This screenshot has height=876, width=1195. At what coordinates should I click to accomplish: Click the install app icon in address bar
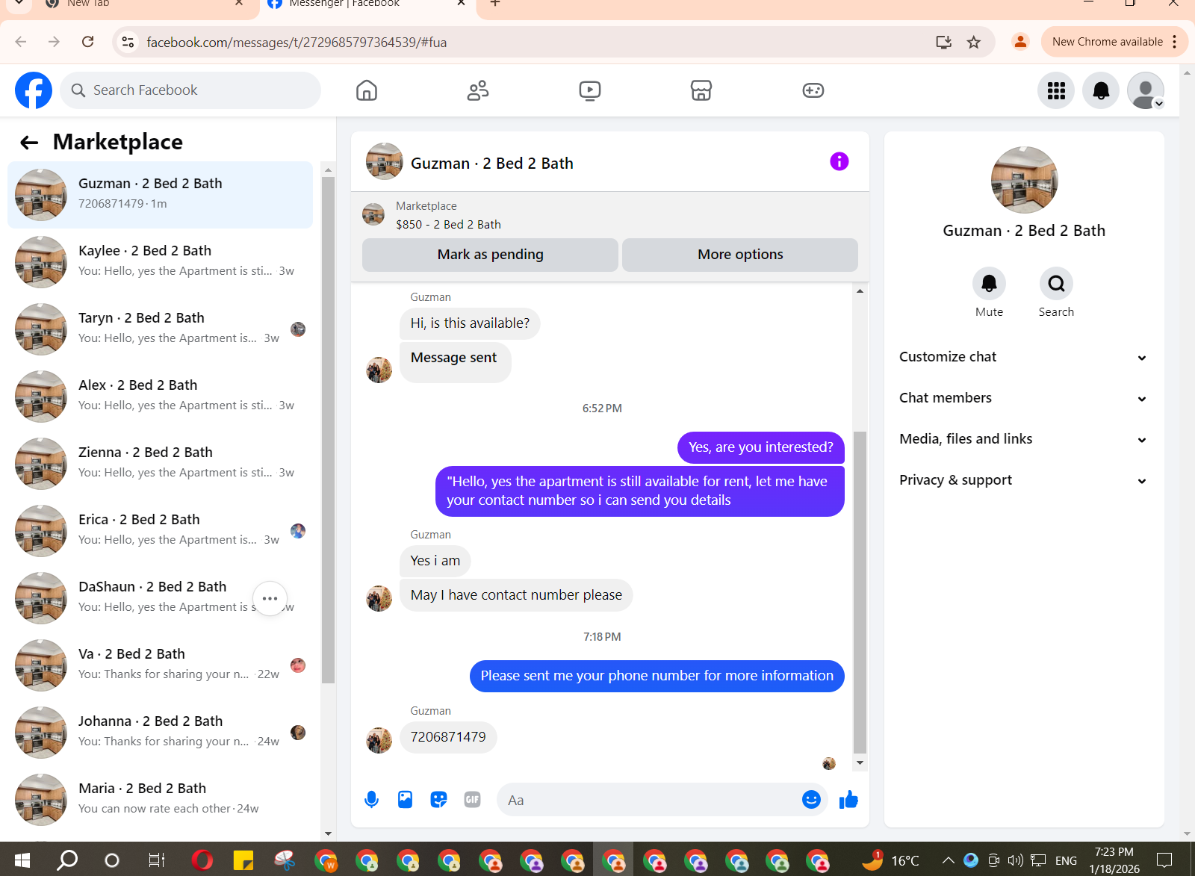point(943,43)
